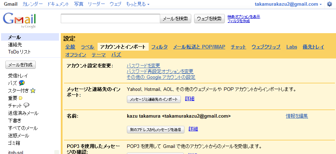Open the ウェブクリップ tab
This screenshot has height=154, width=336.
click(266, 47)
